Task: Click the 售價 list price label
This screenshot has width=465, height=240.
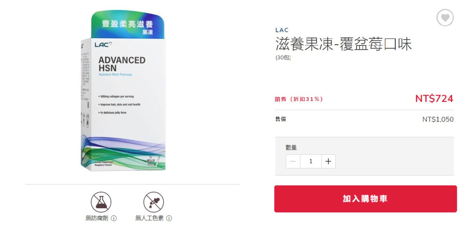Action: tap(281, 119)
